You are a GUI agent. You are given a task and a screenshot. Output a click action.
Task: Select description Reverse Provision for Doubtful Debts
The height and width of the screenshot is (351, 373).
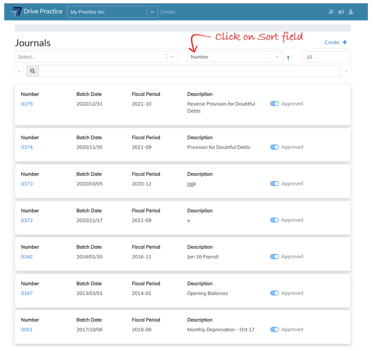221,107
